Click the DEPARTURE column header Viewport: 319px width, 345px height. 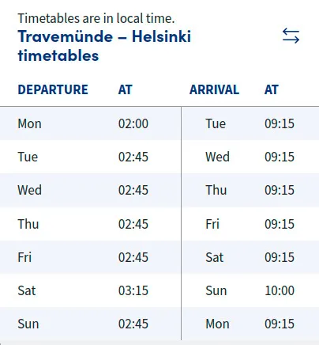(53, 89)
